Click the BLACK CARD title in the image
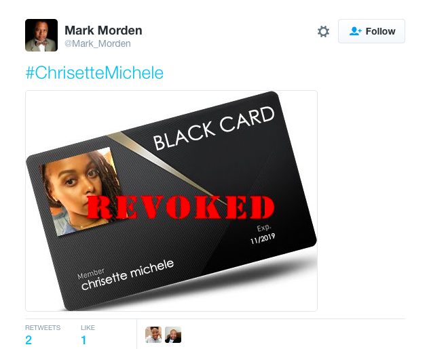Image resolution: width=429 pixels, height=349 pixels. click(214, 128)
